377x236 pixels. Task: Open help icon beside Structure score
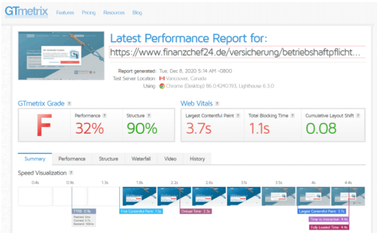(x=149, y=116)
